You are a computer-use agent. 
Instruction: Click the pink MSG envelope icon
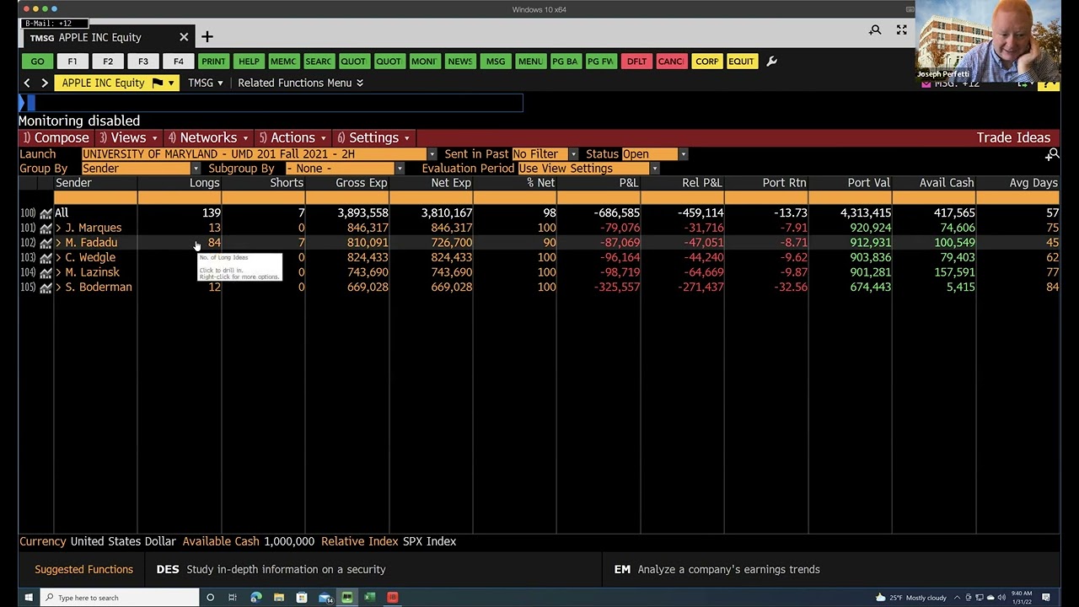(x=926, y=83)
